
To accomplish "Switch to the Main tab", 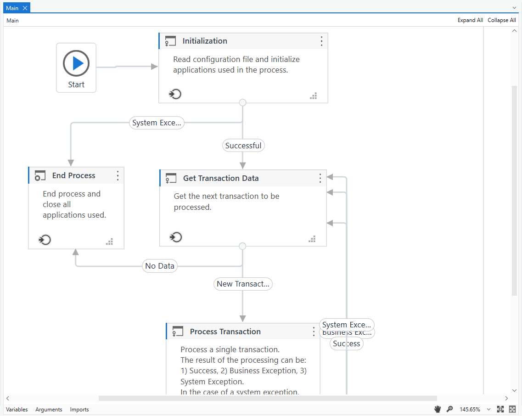I will [12, 7].
